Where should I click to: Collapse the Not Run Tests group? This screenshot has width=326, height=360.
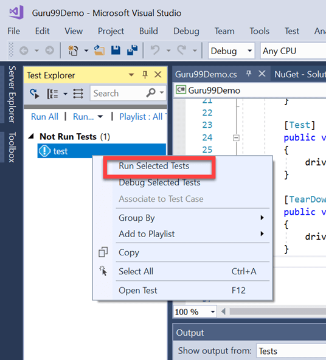point(31,136)
